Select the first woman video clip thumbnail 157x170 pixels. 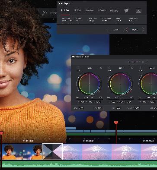pyautogui.click(x=12, y=152)
